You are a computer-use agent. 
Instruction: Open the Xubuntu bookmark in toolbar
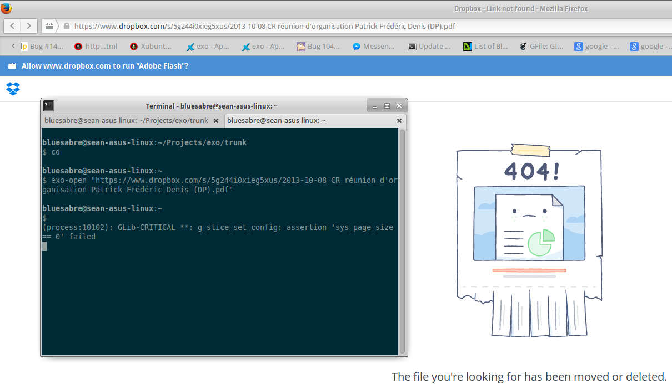coord(151,47)
